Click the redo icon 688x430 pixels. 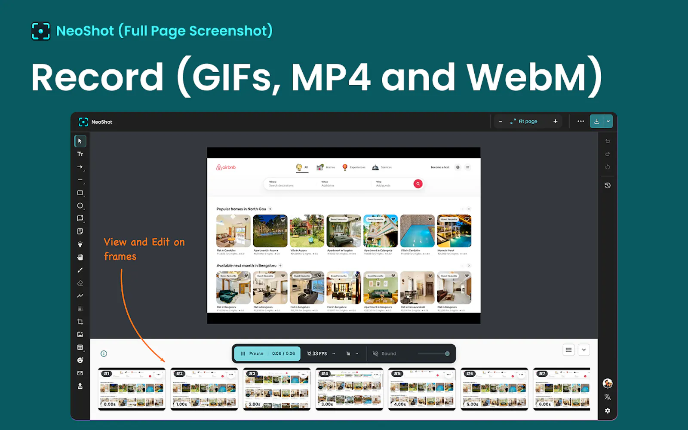point(608,154)
